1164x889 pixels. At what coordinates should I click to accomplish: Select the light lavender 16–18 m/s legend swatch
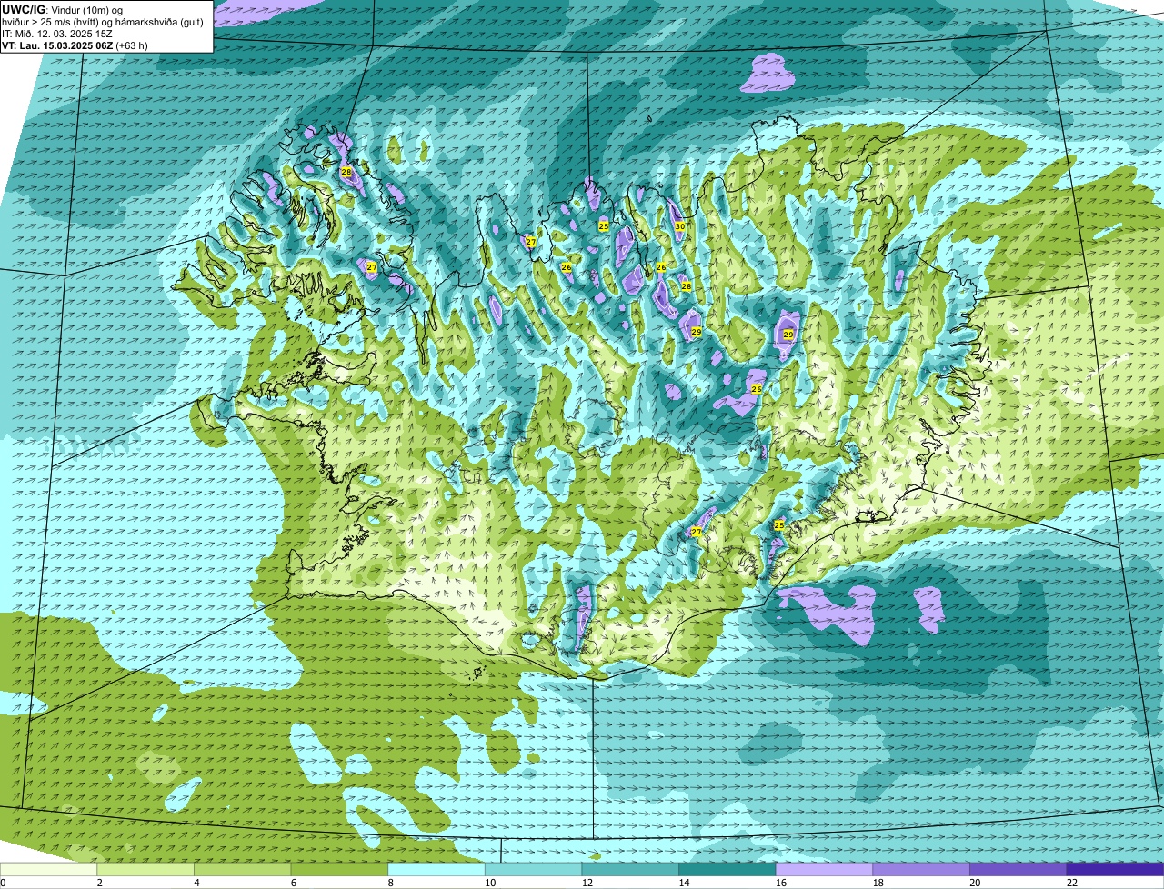point(824,869)
